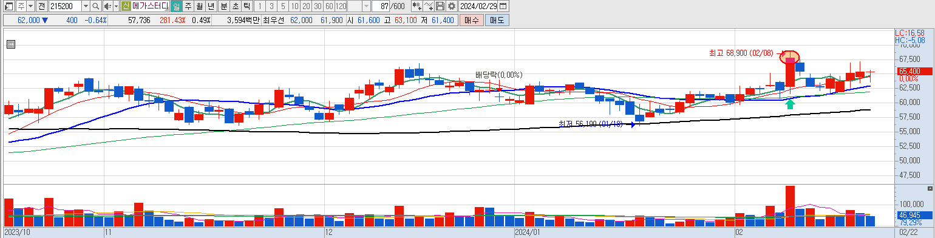Select the 일 daily chart period
Screen dimensions: 935x238
176,6
